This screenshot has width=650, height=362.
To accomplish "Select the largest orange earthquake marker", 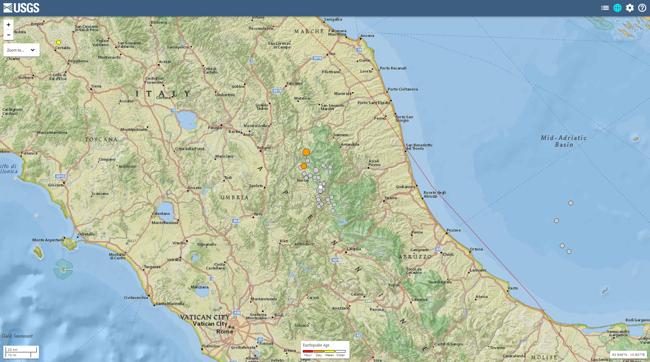I will coord(306,152).
